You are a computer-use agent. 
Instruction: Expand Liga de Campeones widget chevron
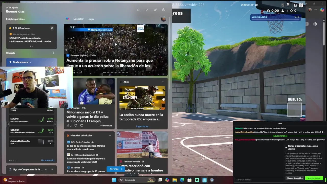coord(46,169)
